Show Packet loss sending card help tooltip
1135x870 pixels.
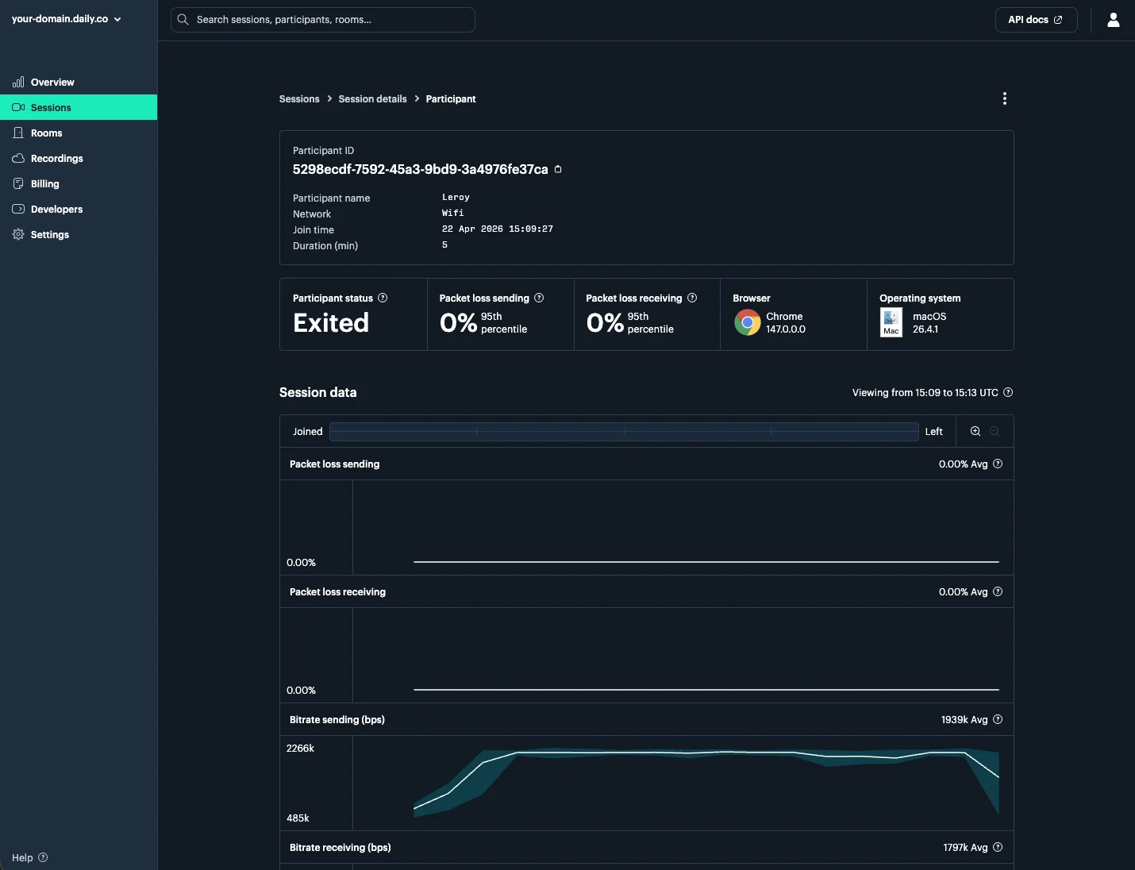(539, 298)
